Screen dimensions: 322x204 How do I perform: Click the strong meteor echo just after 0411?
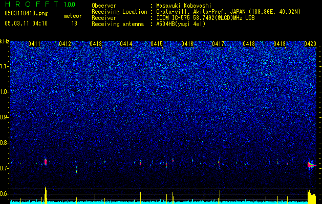(x=46, y=162)
